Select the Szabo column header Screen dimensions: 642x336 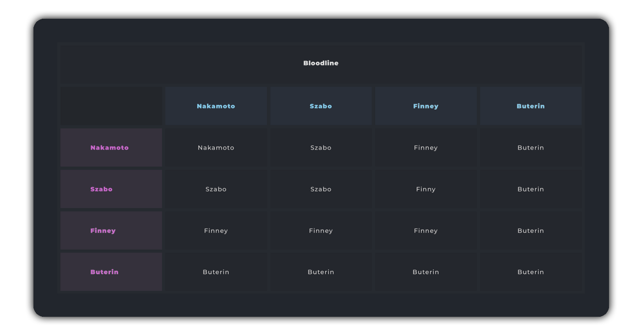point(321,106)
